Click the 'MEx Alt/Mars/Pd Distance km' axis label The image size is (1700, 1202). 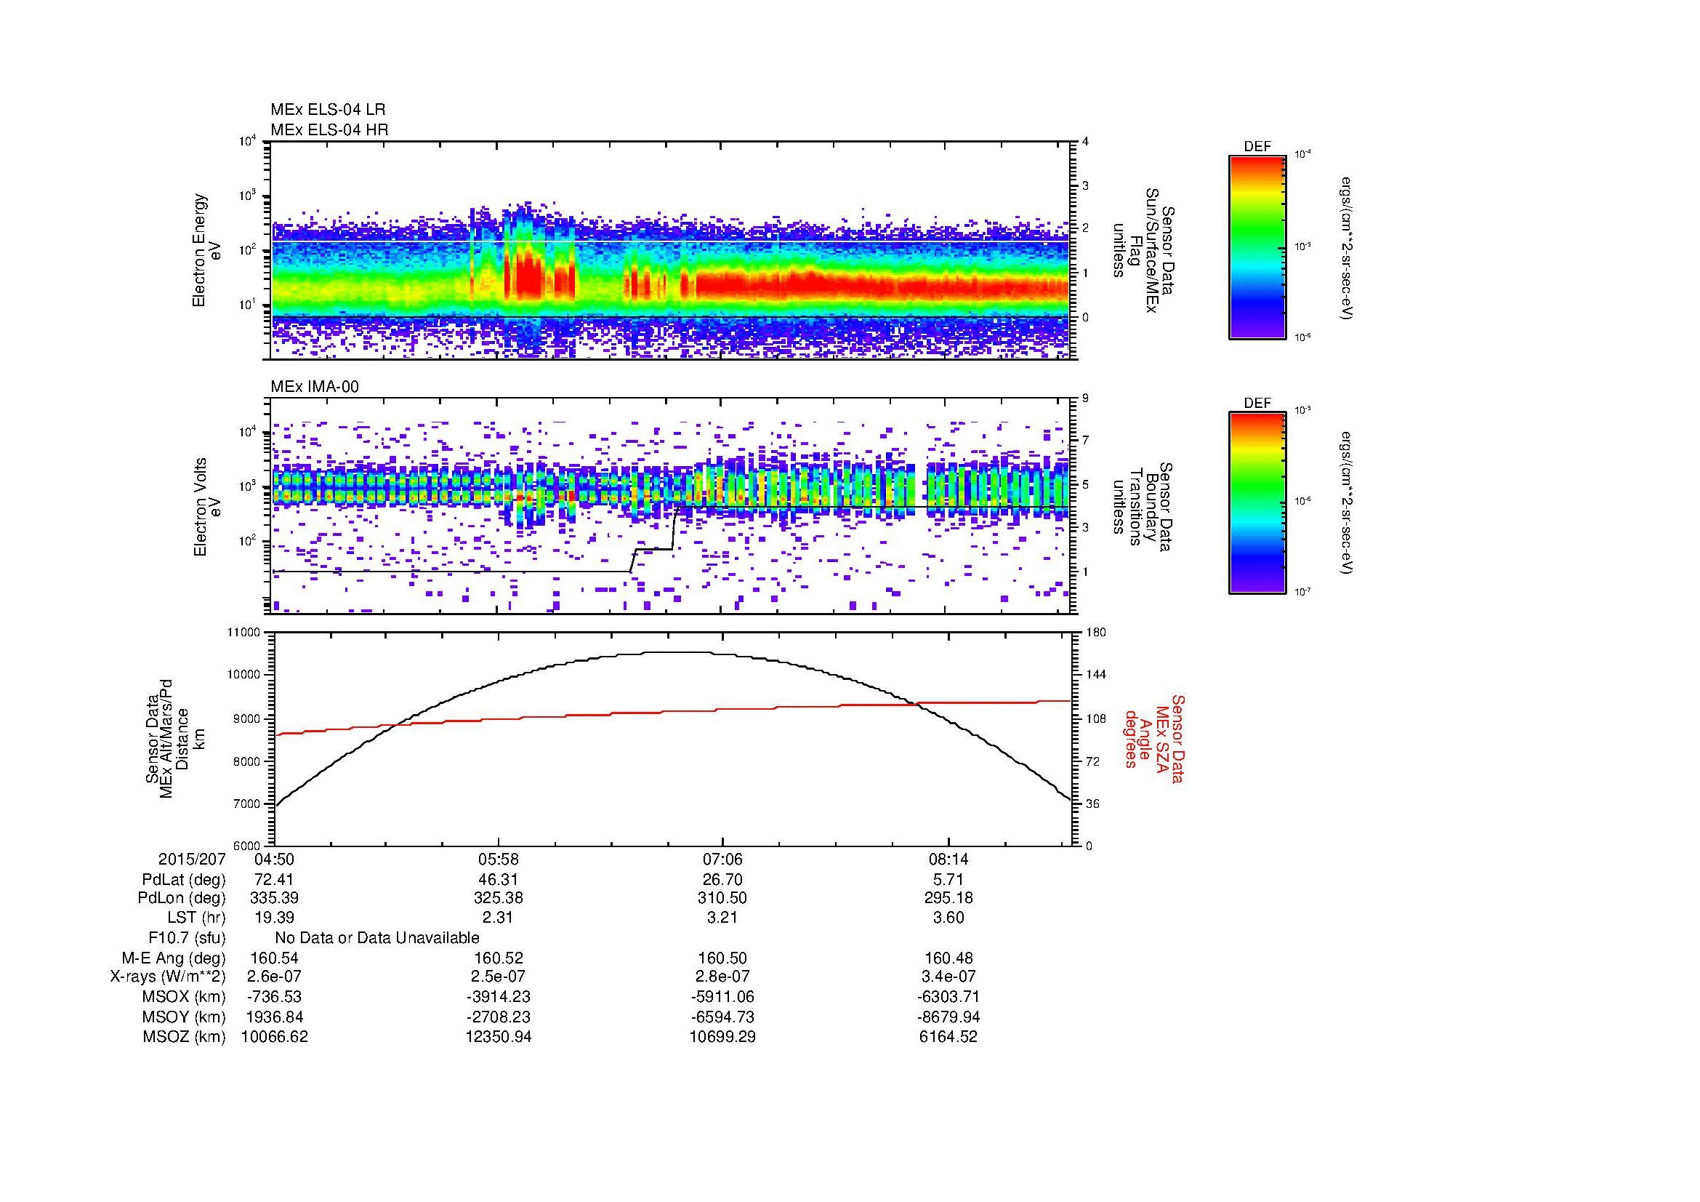tap(174, 738)
